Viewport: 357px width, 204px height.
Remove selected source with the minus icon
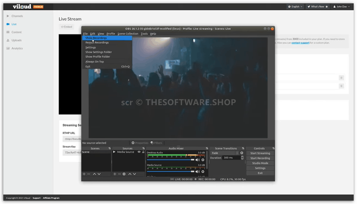coord(119,174)
